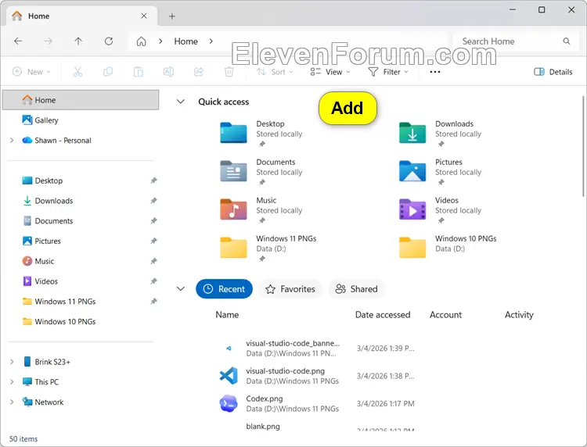The width and height of the screenshot is (587, 447).
Task: Sort by the Name column header
Action: coord(227,315)
